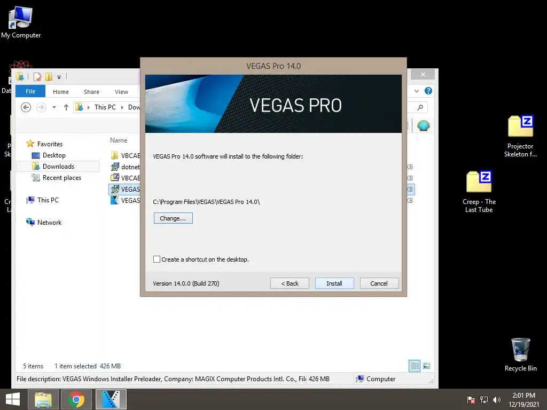The height and width of the screenshot is (410, 547).
Task: Select the Projector Skeleton zip icon
Action: coord(520,136)
